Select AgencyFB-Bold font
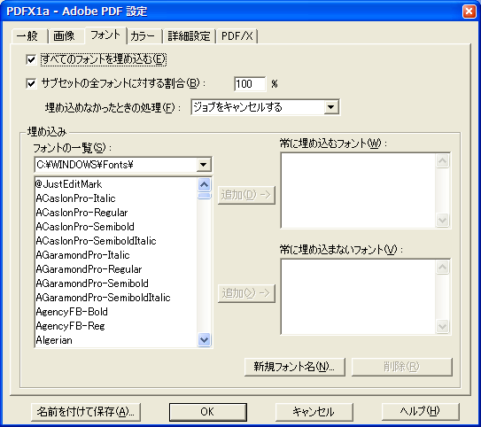481x427 pixels. click(116, 312)
